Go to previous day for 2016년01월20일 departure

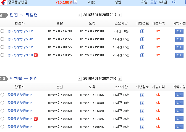[x=80, y=15]
